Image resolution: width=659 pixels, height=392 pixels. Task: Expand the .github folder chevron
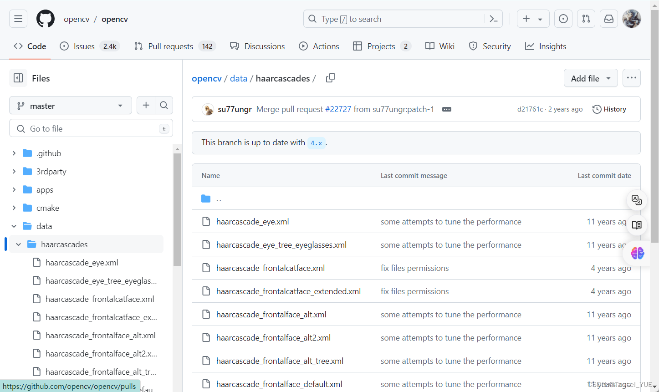(x=14, y=153)
